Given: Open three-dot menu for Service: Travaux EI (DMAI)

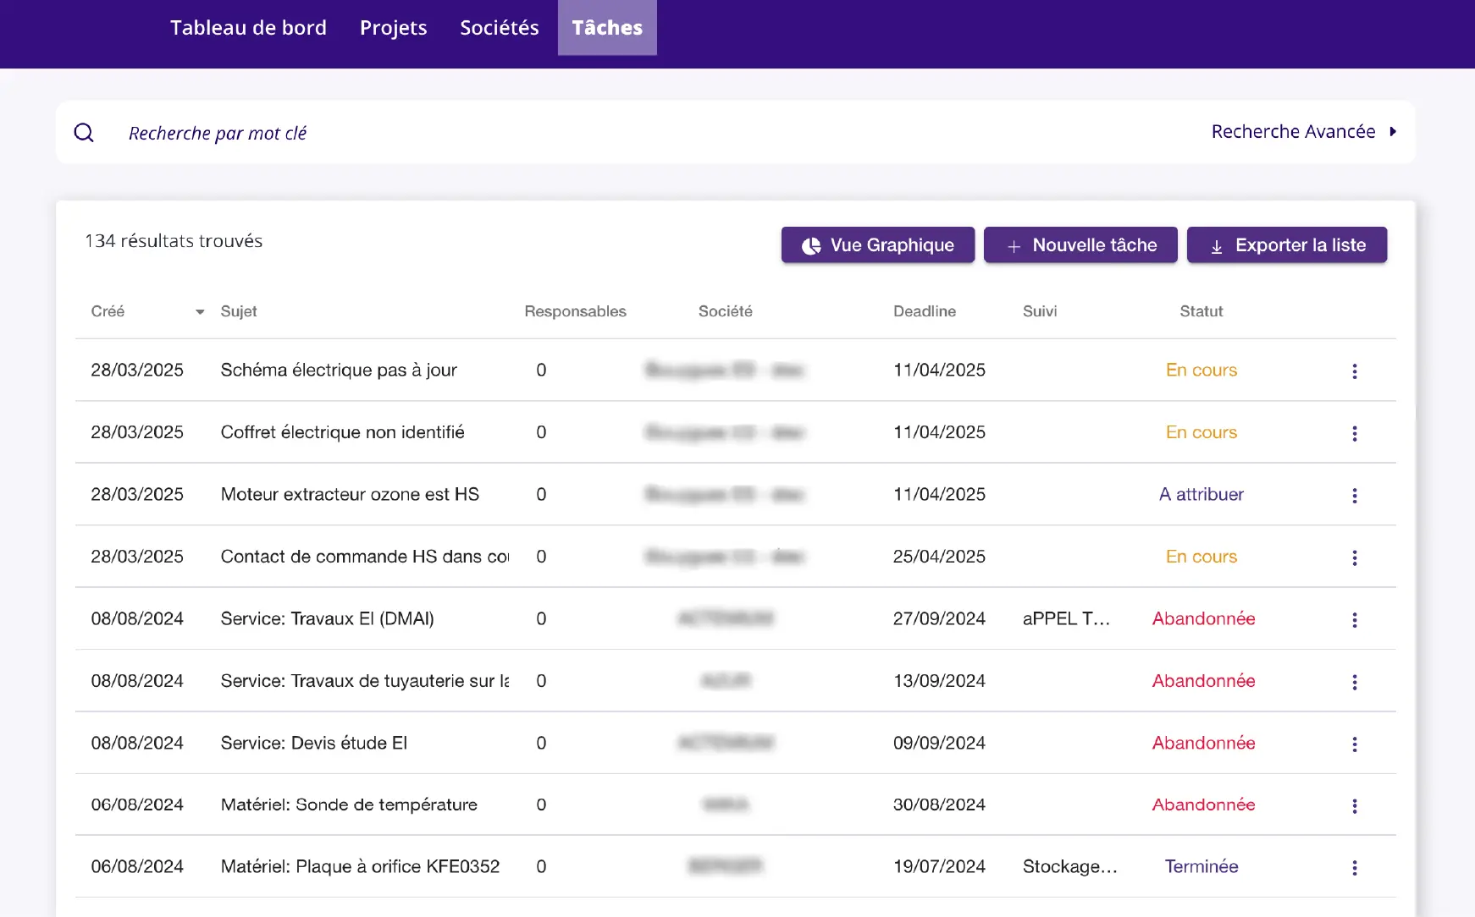Looking at the screenshot, I should pos(1354,620).
